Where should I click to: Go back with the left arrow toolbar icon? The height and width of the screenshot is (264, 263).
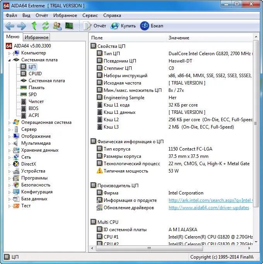point(10,26)
